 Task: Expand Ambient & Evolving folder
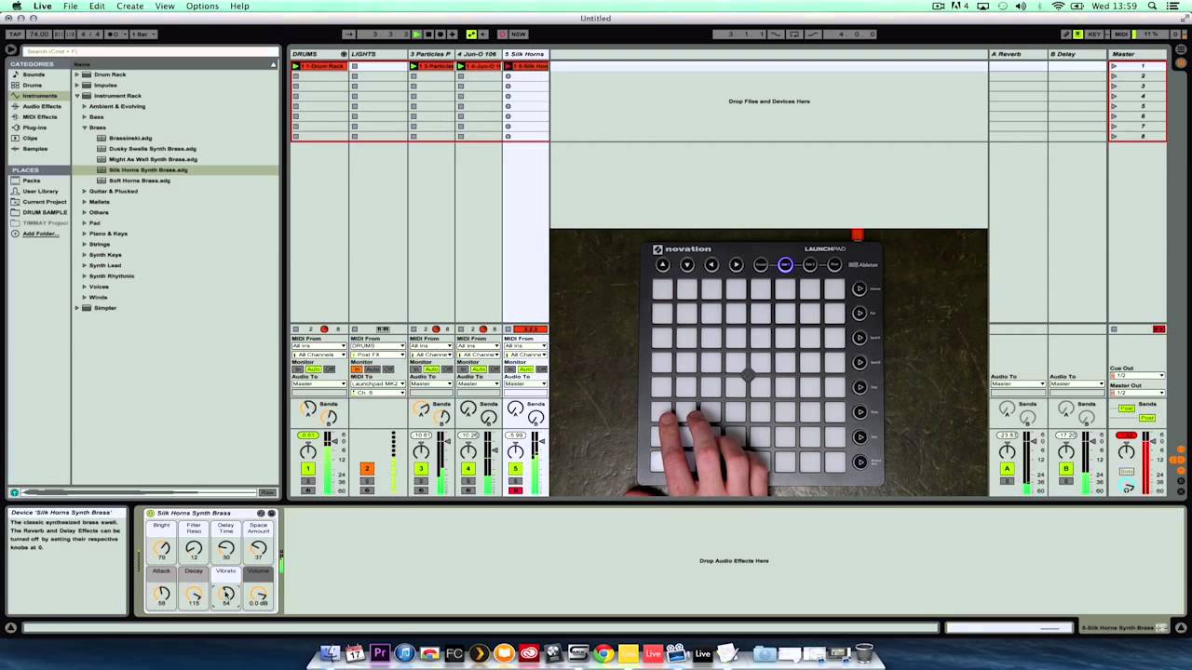click(85, 106)
